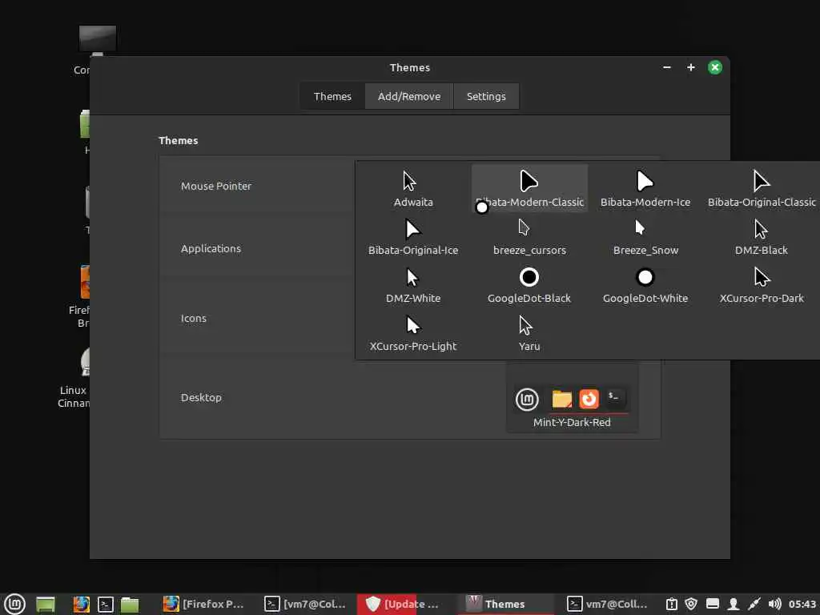
Task: Open the volume control in the system tray
Action: (774, 605)
